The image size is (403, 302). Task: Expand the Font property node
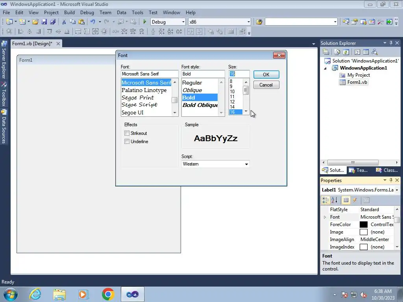[325, 217]
